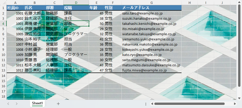
Task: Click takahashi.kenichi@example.co.jp email cell
Action: pyautogui.click(x=152, y=24)
